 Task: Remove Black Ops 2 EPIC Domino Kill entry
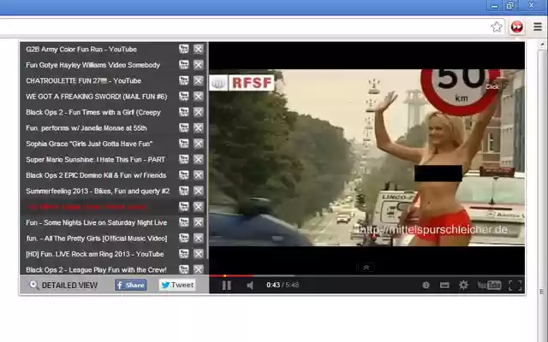pyautogui.click(x=199, y=174)
